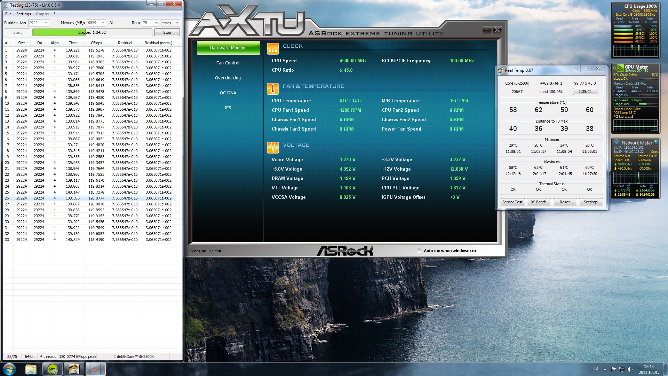Enable Auto run when windows start

[x=419, y=251]
